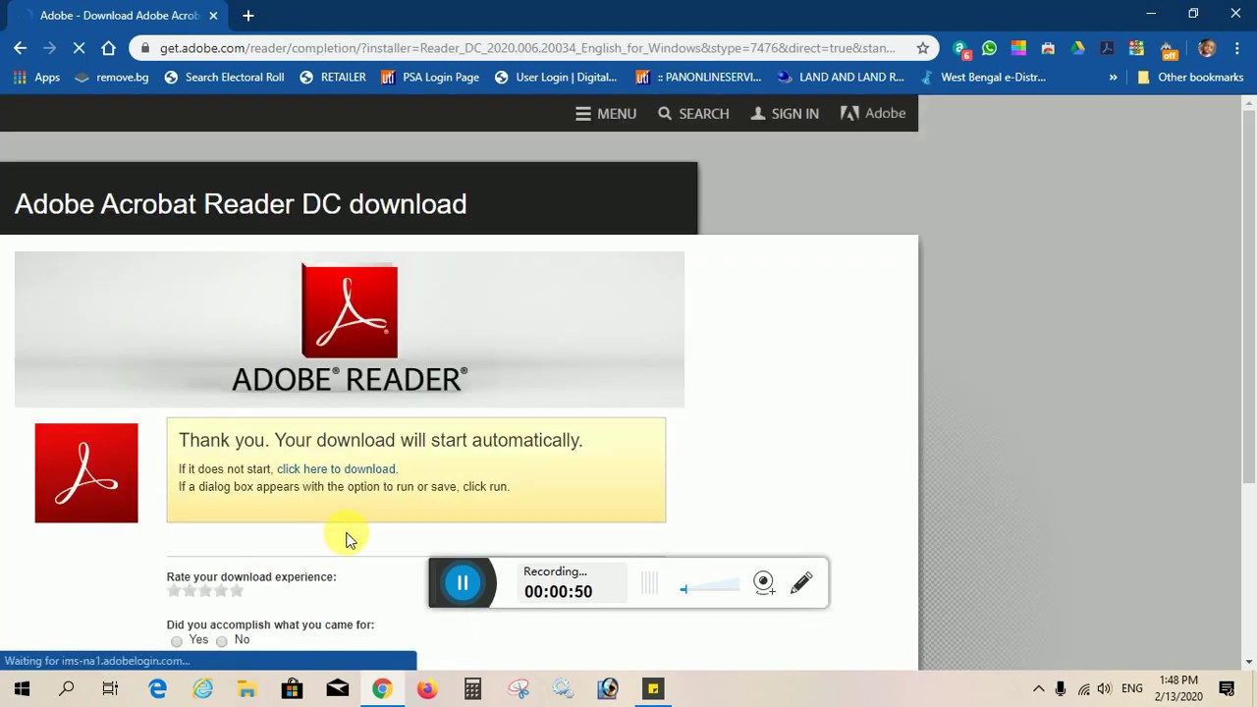Open File Explorer from taskbar
Viewport: 1257px width, 707px height.
pos(247,689)
